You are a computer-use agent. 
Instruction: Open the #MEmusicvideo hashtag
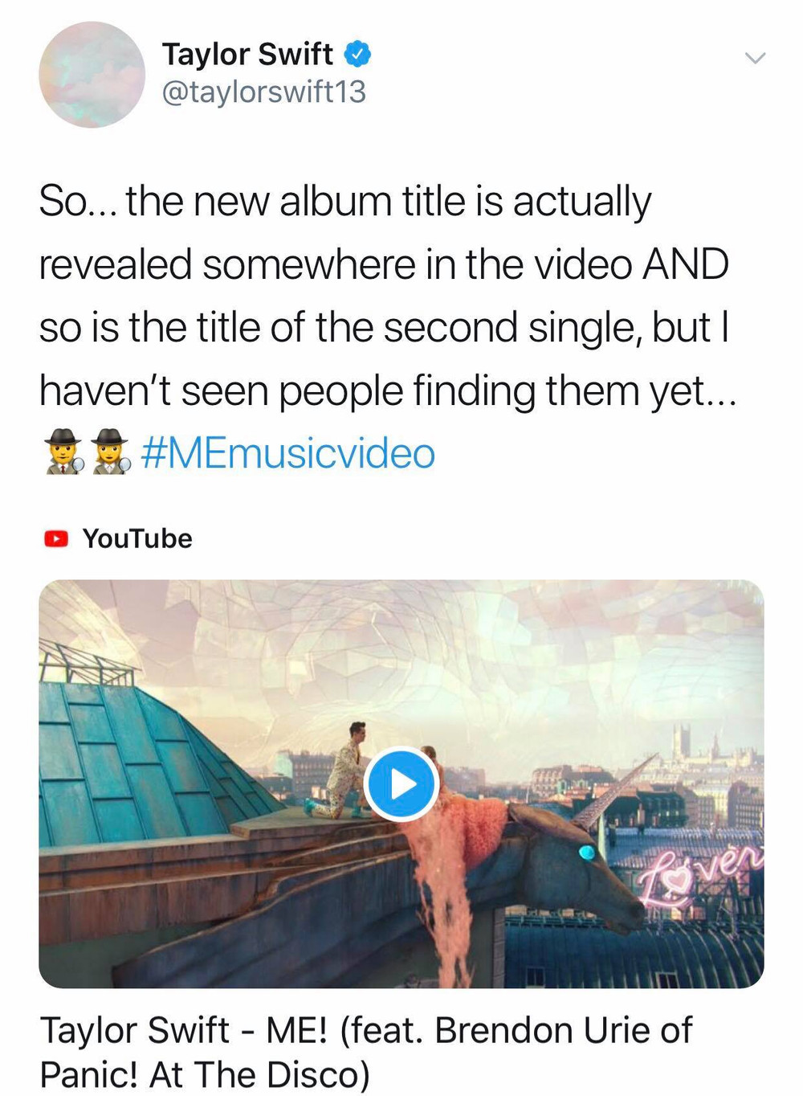pos(288,453)
